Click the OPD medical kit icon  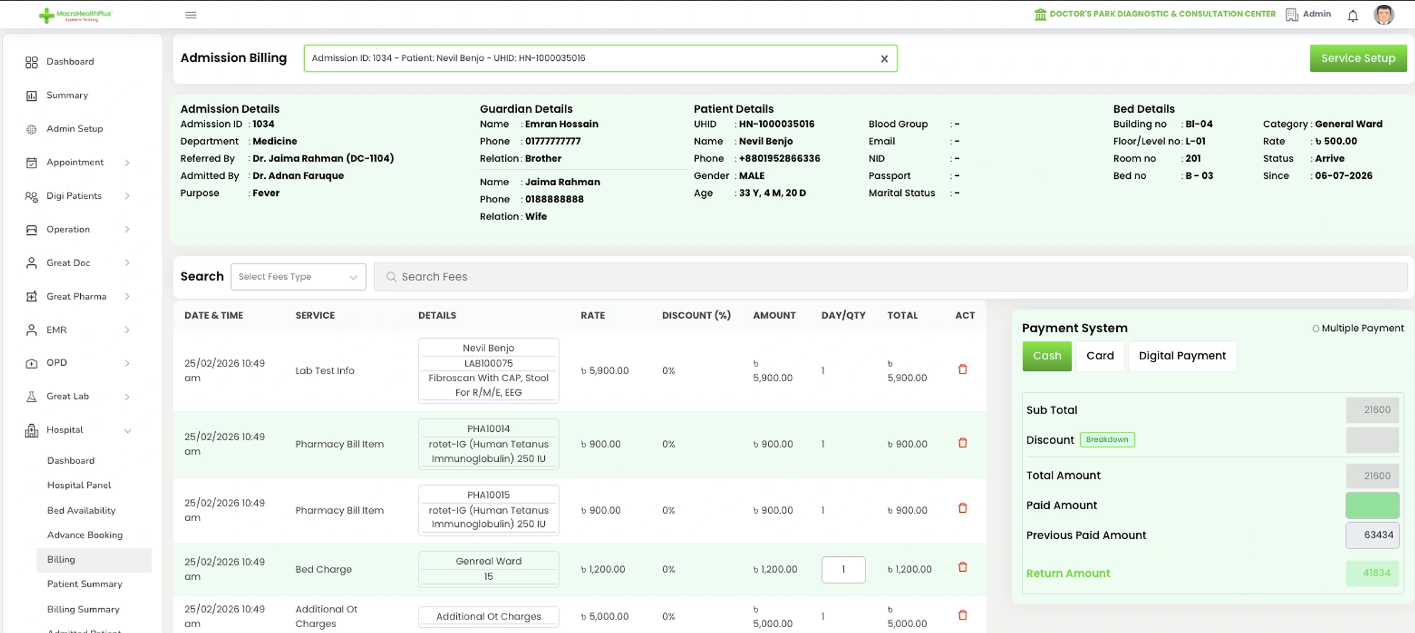click(x=31, y=363)
